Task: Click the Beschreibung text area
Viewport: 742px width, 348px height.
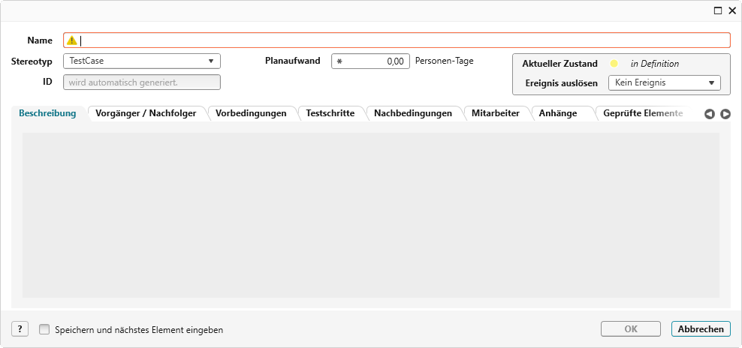Action: pyautogui.click(x=371, y=215)
